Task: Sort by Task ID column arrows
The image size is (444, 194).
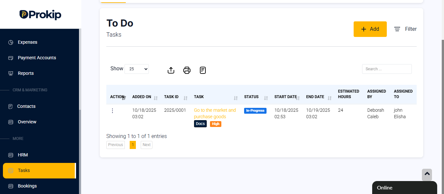Action: pos(186,98)
